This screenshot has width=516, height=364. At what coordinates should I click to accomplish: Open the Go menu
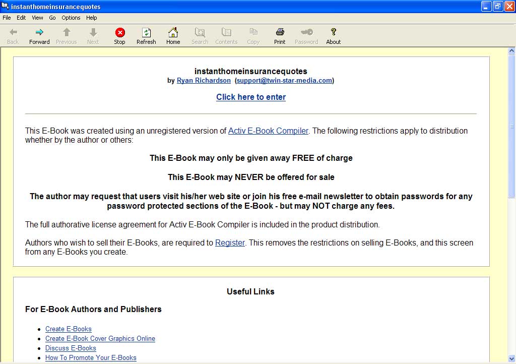point(52,18)
